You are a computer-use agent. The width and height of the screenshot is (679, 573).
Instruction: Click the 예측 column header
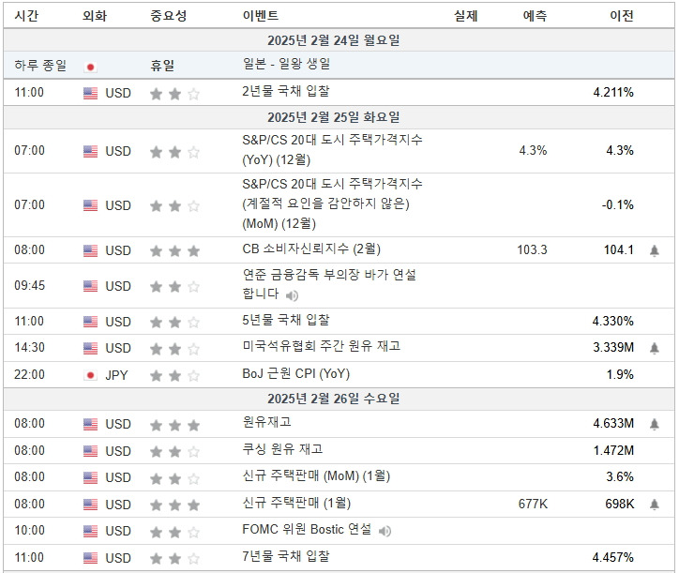[x=535, y=16]
